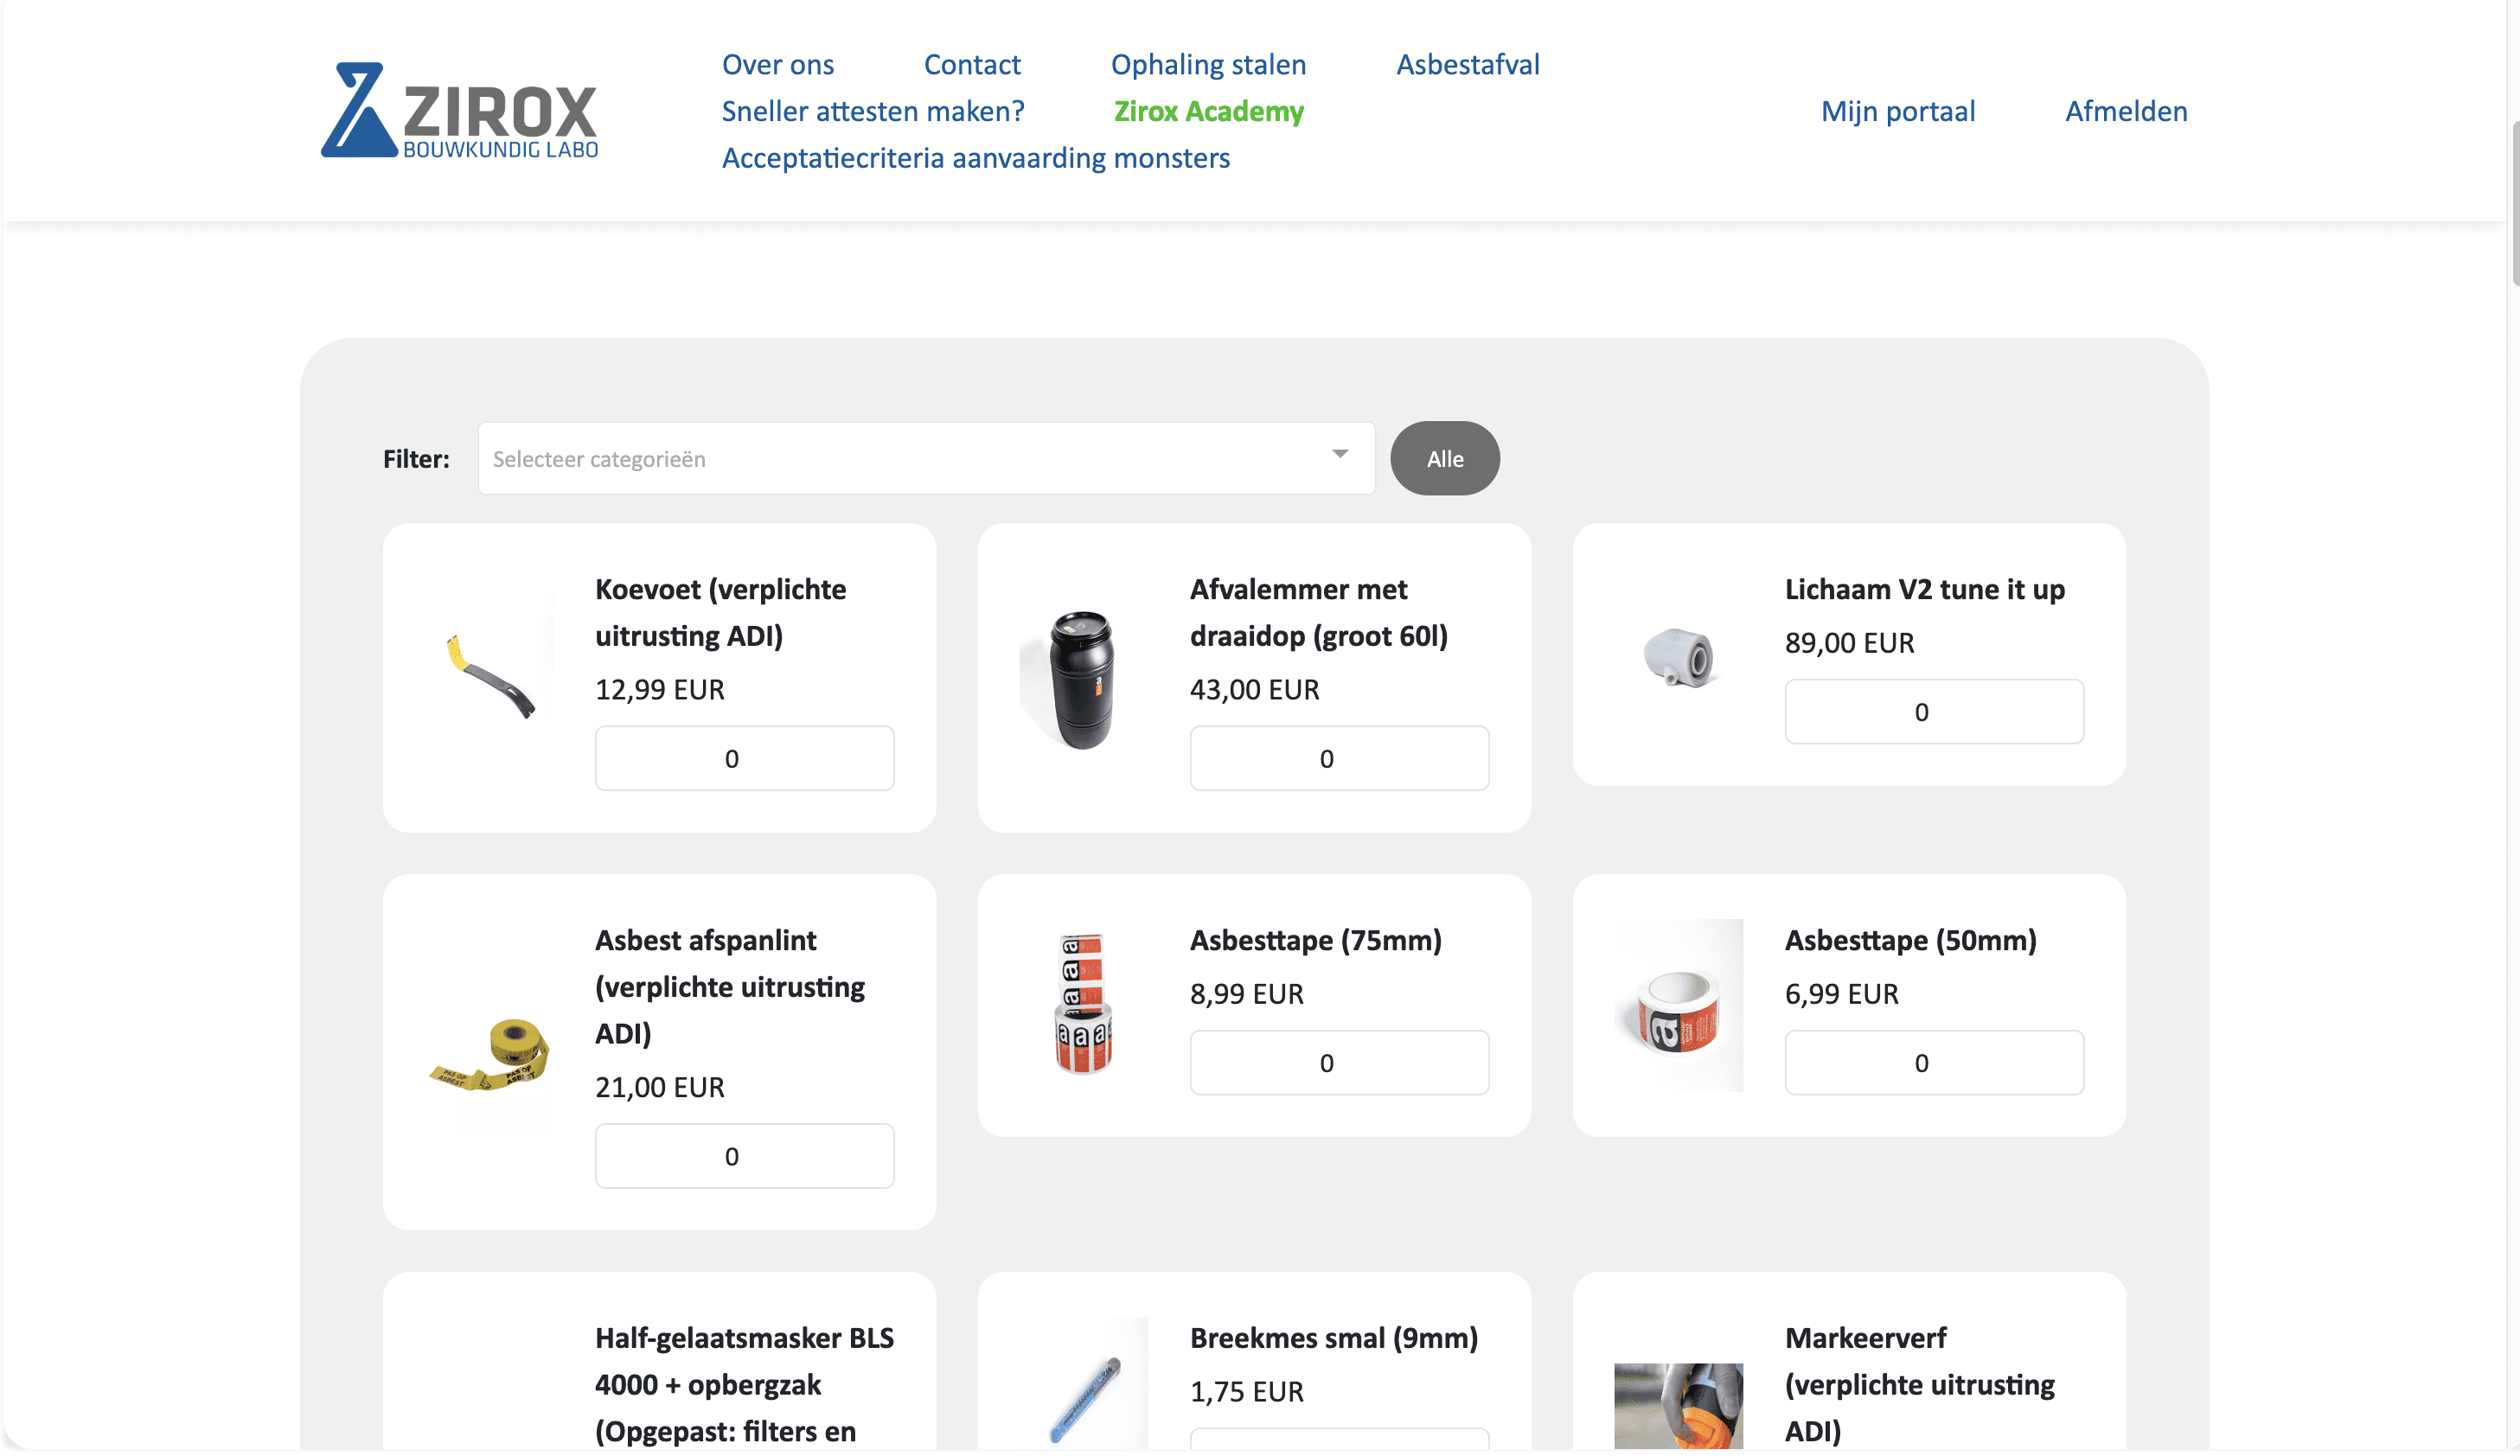This screenshot has width=2520, height=1456.
Task: Open the Asbestafval menu link
Action: point(1467,65)
